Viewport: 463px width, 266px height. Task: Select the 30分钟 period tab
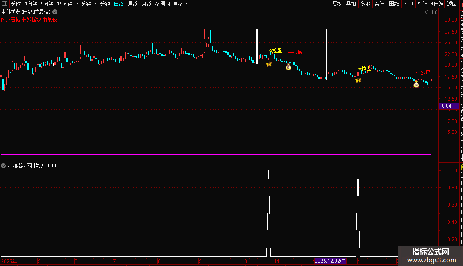pyautogui.click(x=84, y=4)
